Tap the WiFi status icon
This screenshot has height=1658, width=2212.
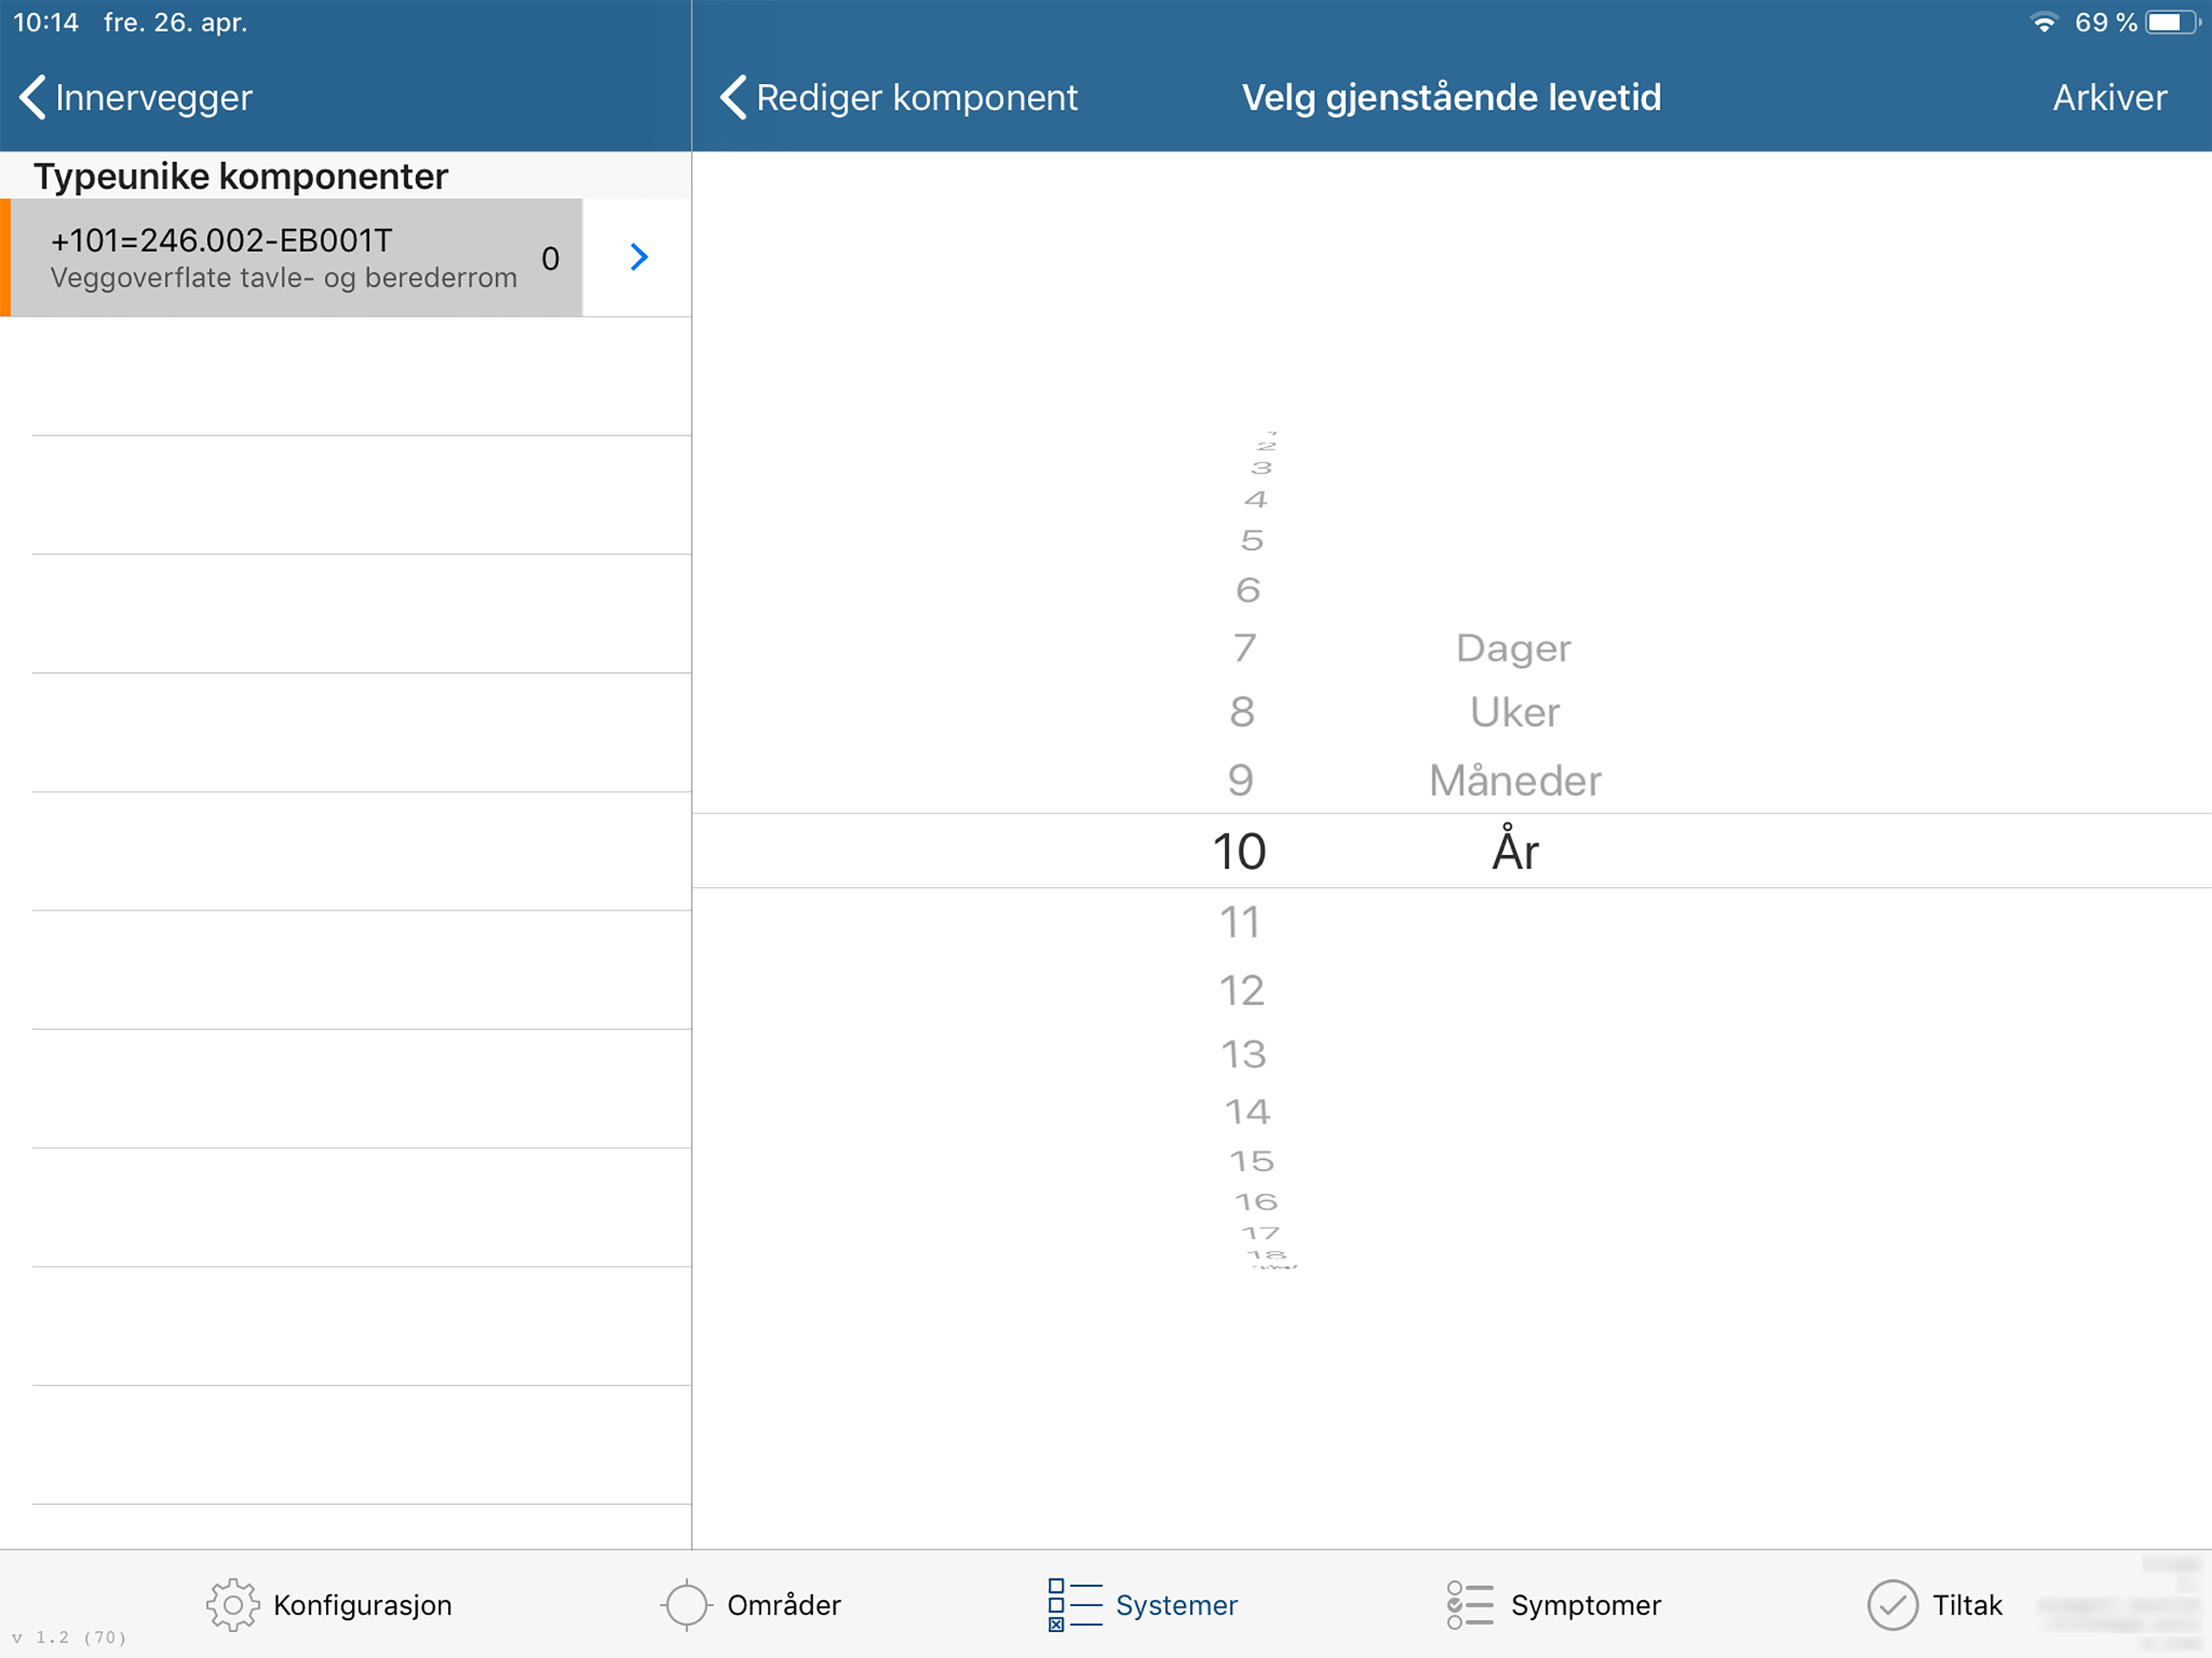point(2044,22)
